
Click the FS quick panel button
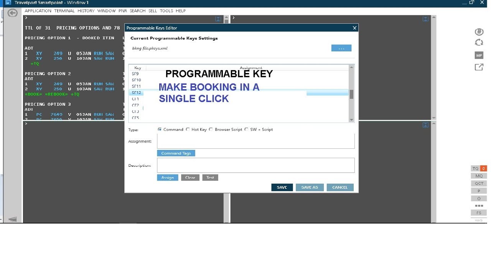pos(479,213)
